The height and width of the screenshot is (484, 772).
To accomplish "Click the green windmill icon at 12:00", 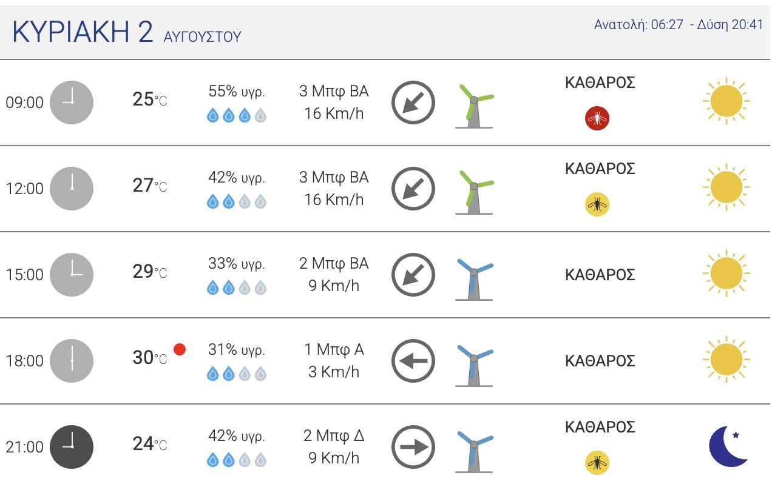I will [475, 192].
